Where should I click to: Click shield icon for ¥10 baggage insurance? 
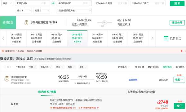79,108
